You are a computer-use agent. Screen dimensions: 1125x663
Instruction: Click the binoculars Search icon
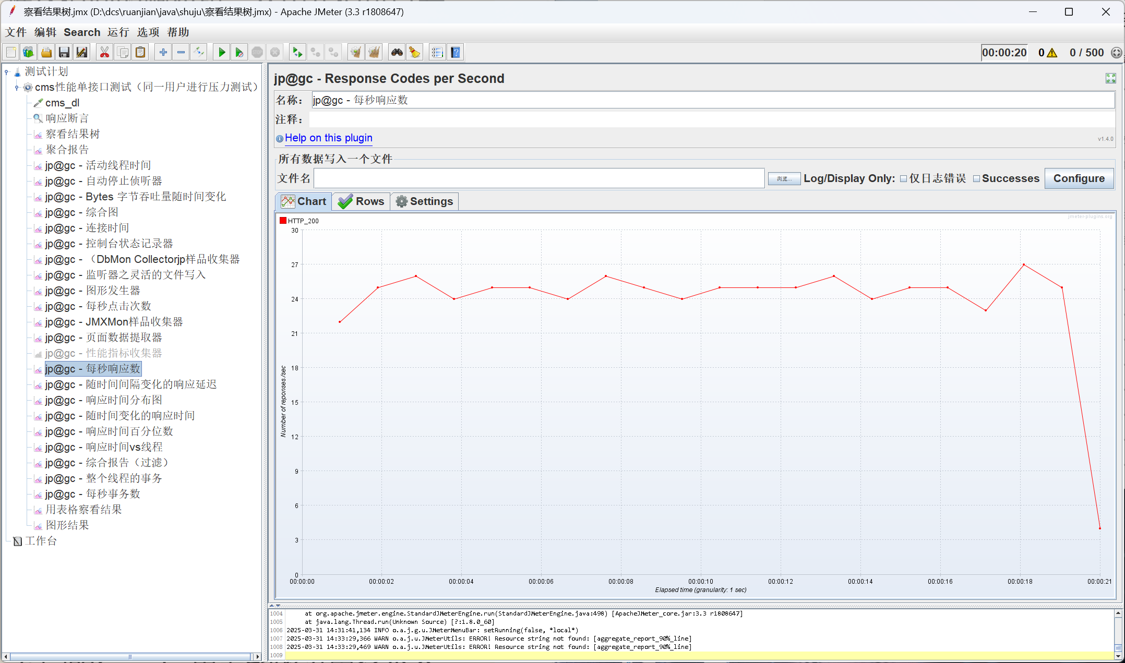pyautogui.click(x=397, y=52)
